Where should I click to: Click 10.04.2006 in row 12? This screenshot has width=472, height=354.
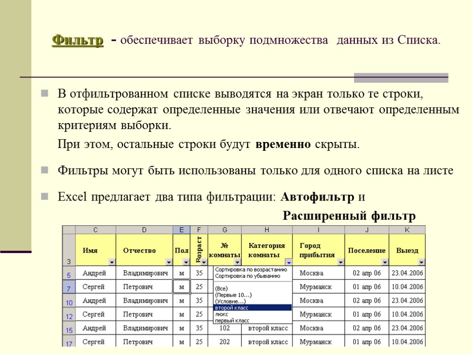(407, 314)
